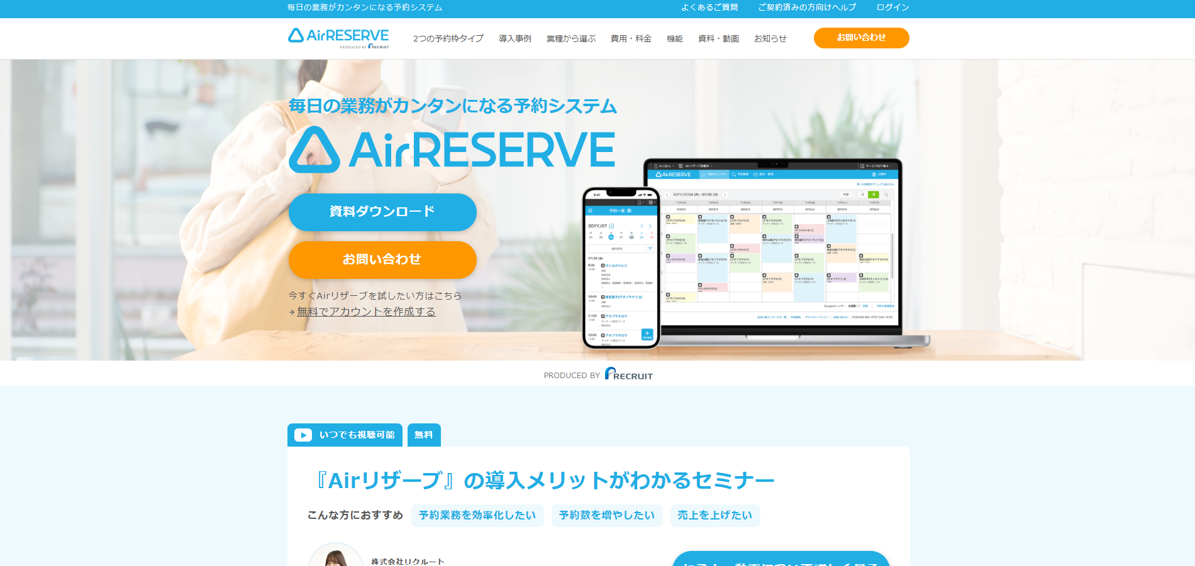
Task: Click 資料ダウンロード blue hero button
Action: [x=382, y=212]
